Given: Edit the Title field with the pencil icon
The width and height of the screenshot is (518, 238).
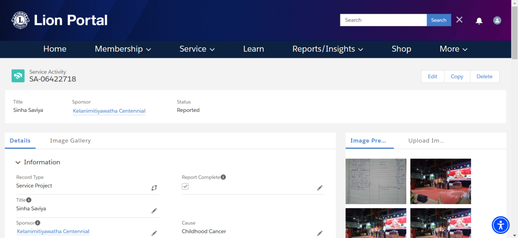Looking at the screenshot, I should [154, 211].
